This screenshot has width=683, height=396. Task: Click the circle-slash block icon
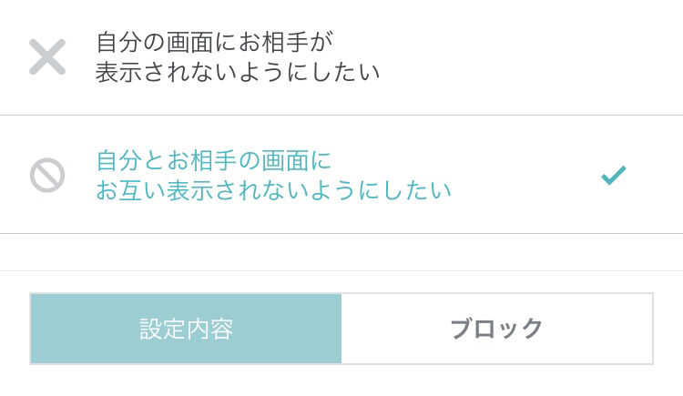pos(47,175)
